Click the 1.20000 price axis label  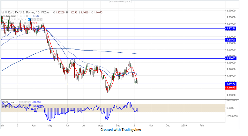pos(231,50)
